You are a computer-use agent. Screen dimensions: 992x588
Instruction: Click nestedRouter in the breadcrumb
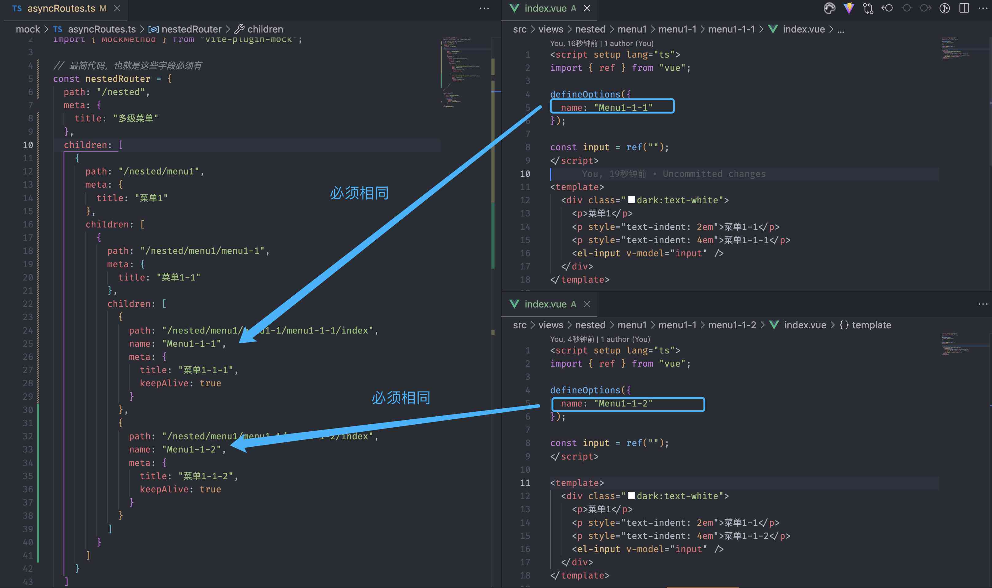point(191,29)
